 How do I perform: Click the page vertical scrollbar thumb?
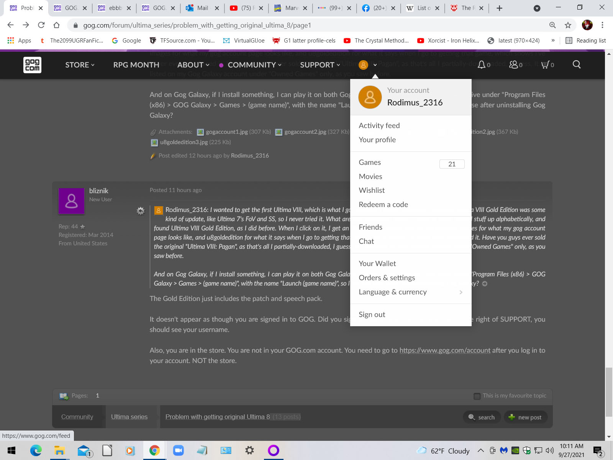pyautogui.click(x=609, y=392)
